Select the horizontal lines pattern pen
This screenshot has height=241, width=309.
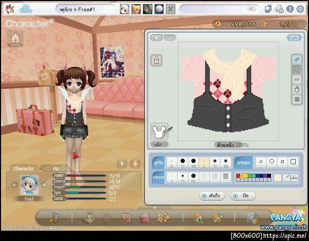[x=226, y=177]
